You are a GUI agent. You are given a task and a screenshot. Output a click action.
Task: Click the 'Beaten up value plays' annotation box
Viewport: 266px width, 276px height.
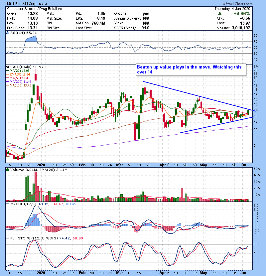tap(191, 70)
